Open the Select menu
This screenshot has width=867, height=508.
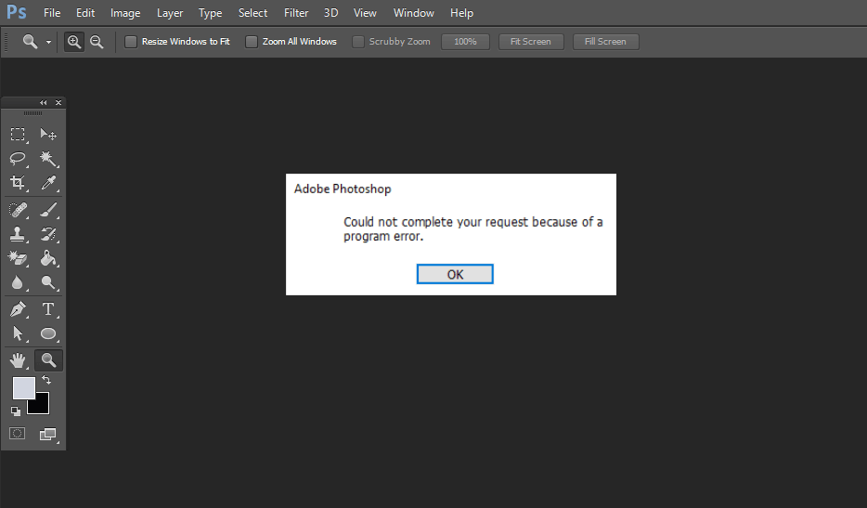click(x=252, y=13)
